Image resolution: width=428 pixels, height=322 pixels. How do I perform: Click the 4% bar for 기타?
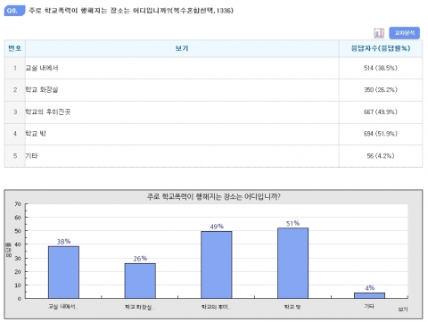pyautogui.click(x=369, y=295)
